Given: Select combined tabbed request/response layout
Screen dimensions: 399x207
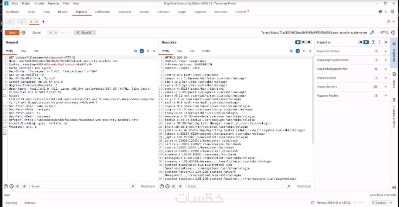Looking at the screenshot, I should 309,42.
